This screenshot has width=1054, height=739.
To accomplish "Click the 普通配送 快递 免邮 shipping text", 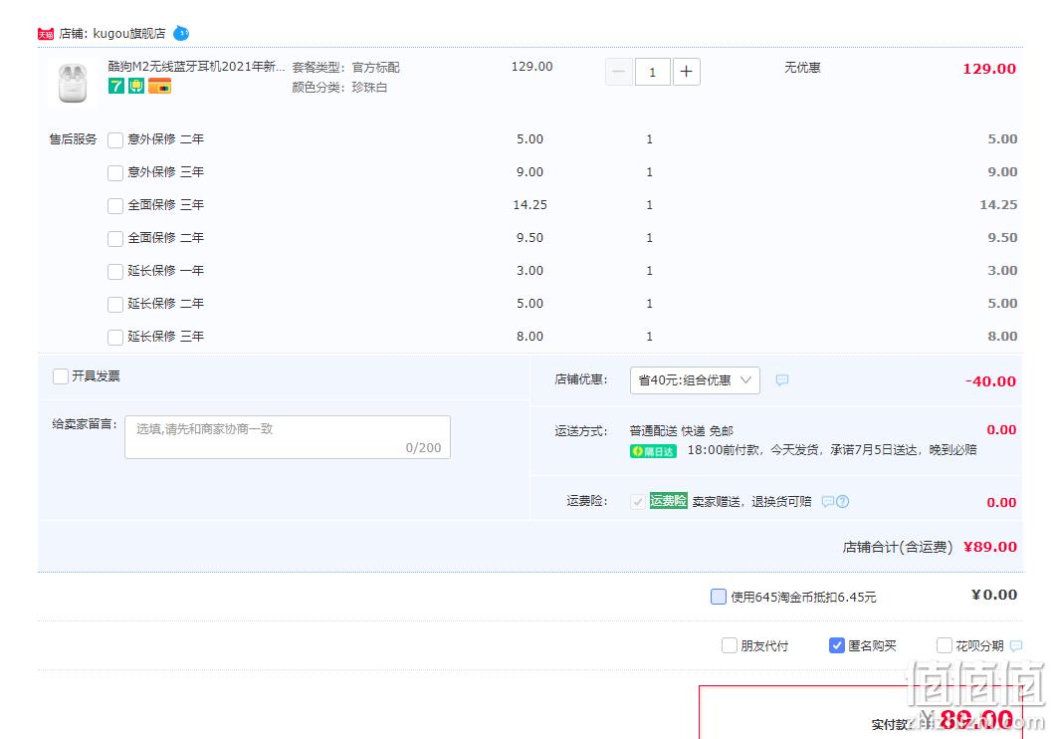I will (681, 431).
